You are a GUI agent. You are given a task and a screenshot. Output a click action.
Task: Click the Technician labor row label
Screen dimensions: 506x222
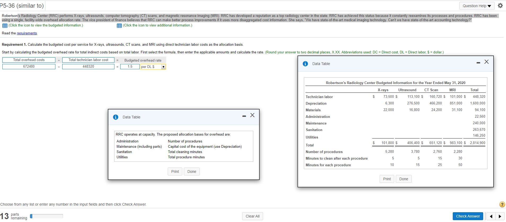point(319,97)
